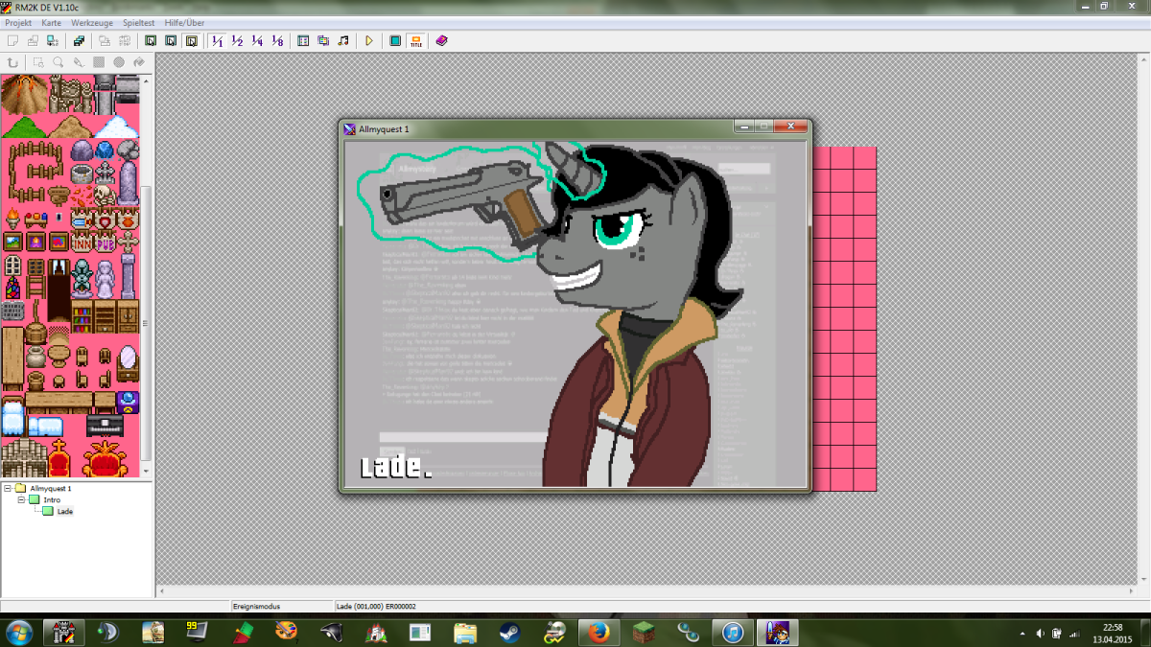Open the Spieltest menu
This screenshot has height=647, width=1151.
pos(140,22)
